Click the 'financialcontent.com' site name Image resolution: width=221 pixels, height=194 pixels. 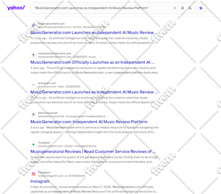[x=51, y=24]
